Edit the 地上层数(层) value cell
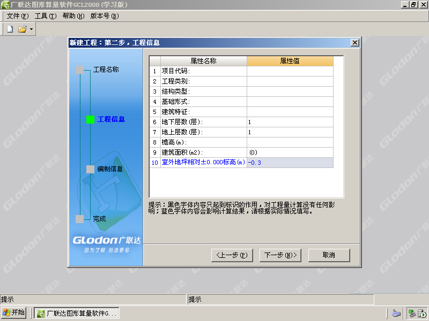The width and height of the screenshot is (429, 321). point(290,132)
